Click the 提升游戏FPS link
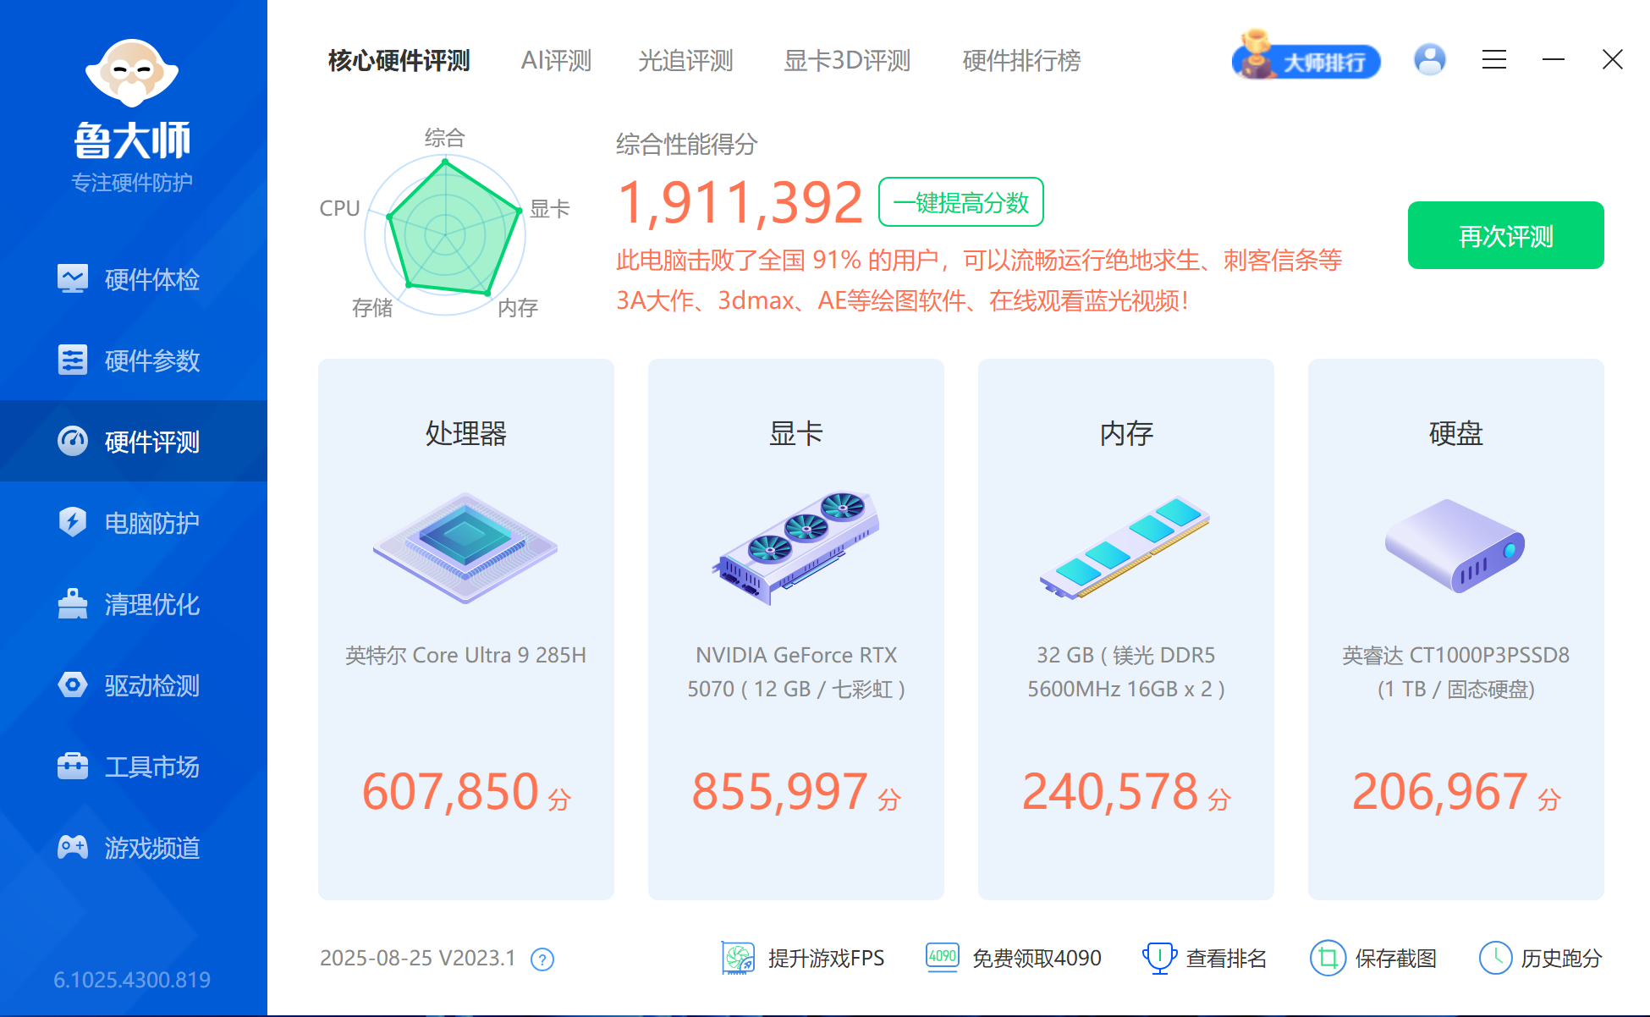Image resolution: width=1650 pixels, height=1017 pixels. point(803,958)
